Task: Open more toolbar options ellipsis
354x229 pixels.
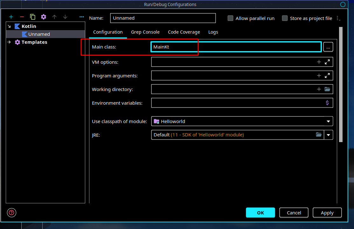Action: coord(82,17)
